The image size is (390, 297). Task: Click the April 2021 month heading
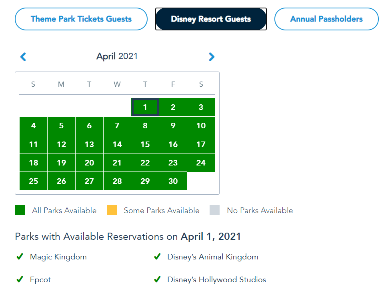coord(117,56)
